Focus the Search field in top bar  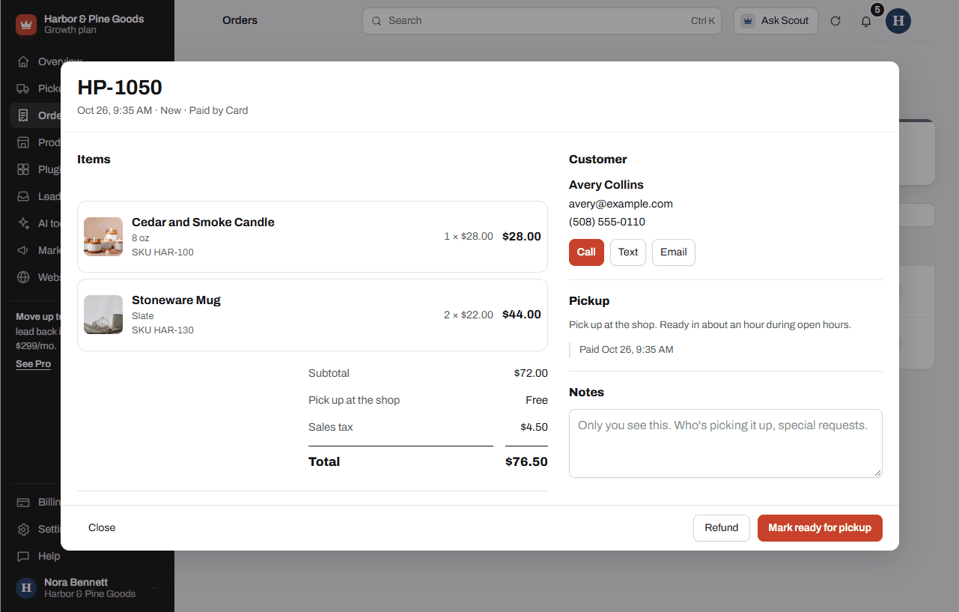tap(542, 21)
